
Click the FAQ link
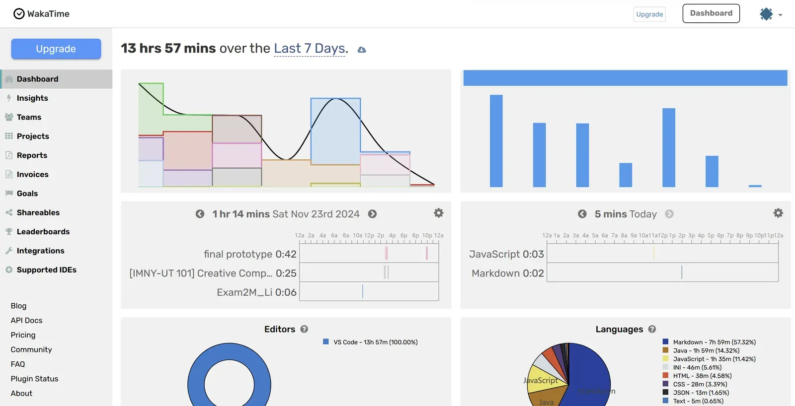click(17, 364)
